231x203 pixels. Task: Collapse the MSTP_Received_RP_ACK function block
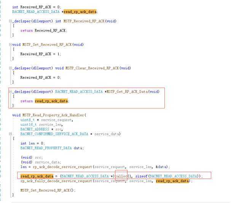coord(10,21)
